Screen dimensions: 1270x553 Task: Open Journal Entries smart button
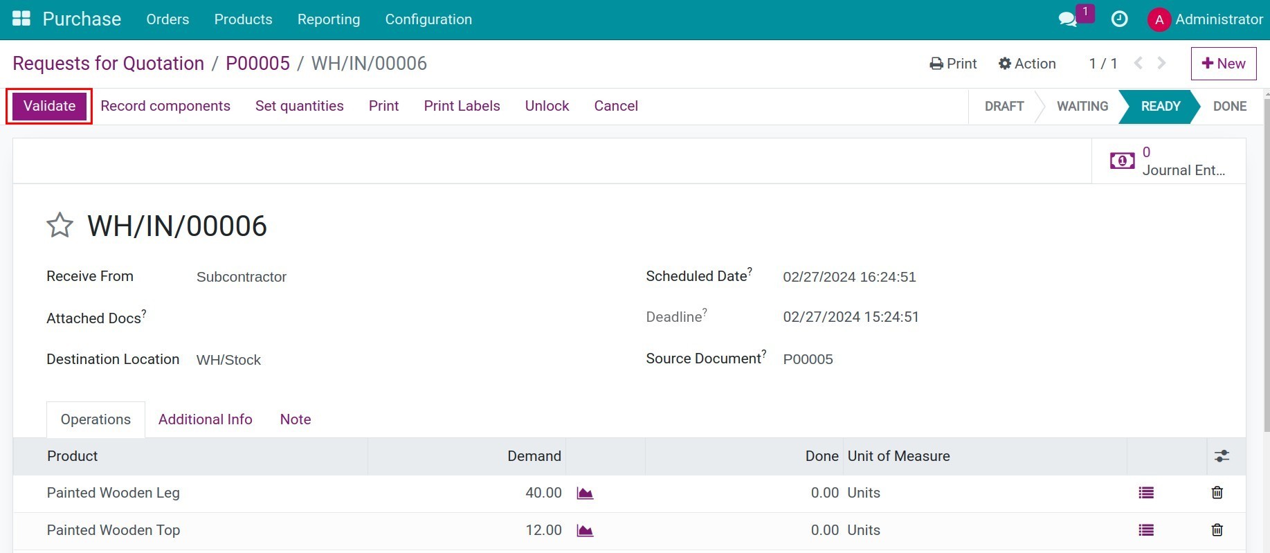[1168, 161]
